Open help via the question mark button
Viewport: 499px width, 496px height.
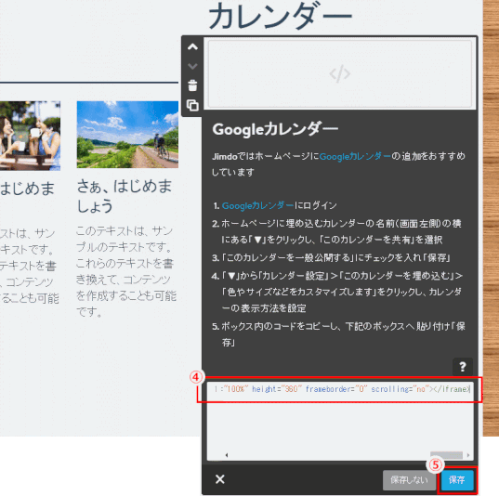coord(463,367)
